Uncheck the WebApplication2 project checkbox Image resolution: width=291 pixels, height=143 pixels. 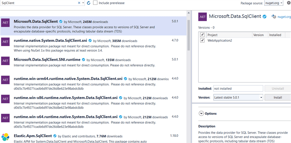click(202, 40)
